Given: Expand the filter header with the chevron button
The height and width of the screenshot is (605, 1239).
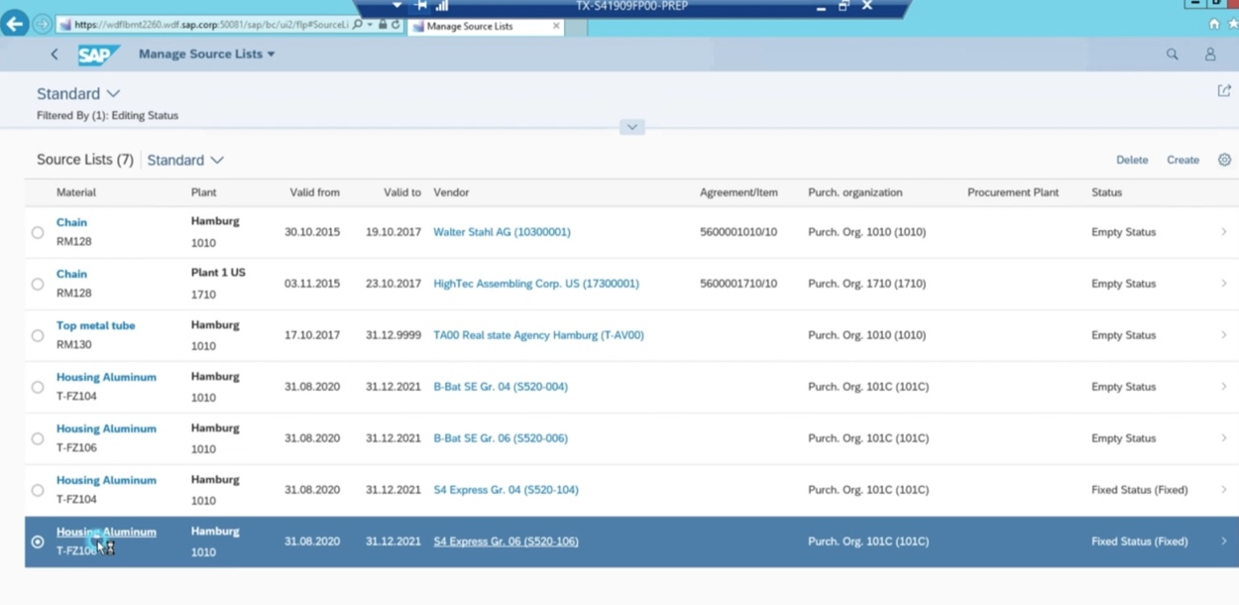Looking at the screenshot, I should click(631, 127).
